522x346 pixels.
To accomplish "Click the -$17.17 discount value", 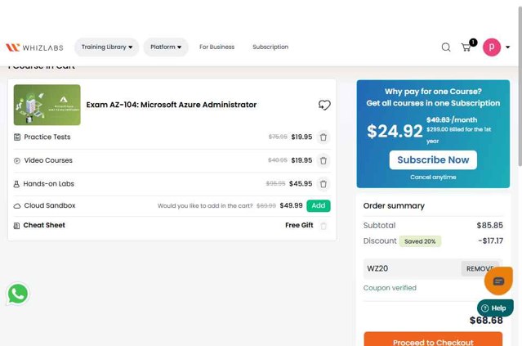I will point(491,241).
